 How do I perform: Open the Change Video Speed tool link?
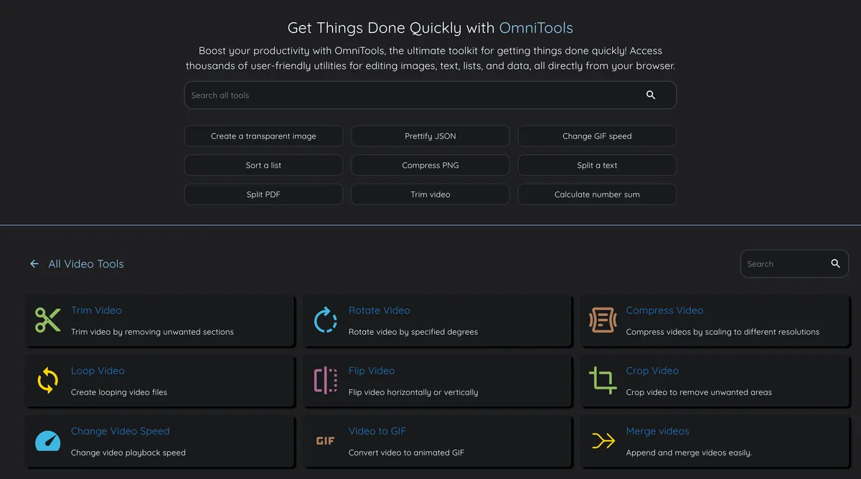121,431
